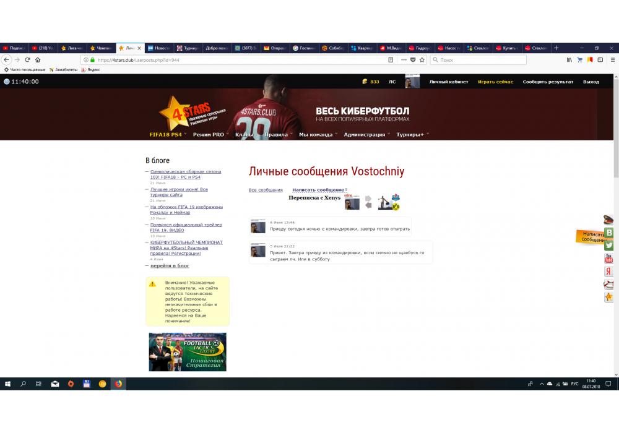Show site information next to the padlock
Screen dimensions: 619x433
pos(85,60)
